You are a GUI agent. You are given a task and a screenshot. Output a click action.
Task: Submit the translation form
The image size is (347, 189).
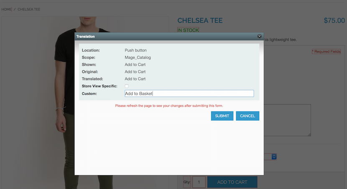[x=222, y=116]
